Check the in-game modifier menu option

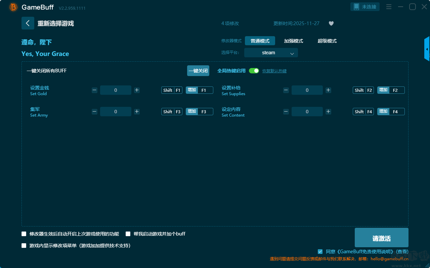coord(24,246)
